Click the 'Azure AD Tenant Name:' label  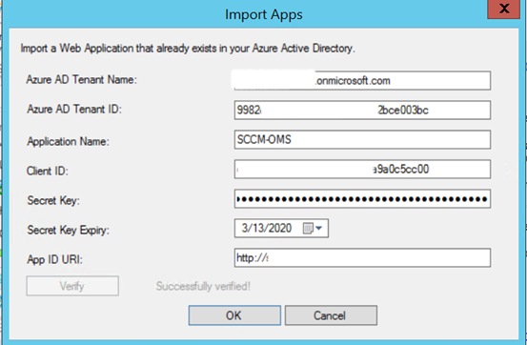82,80
